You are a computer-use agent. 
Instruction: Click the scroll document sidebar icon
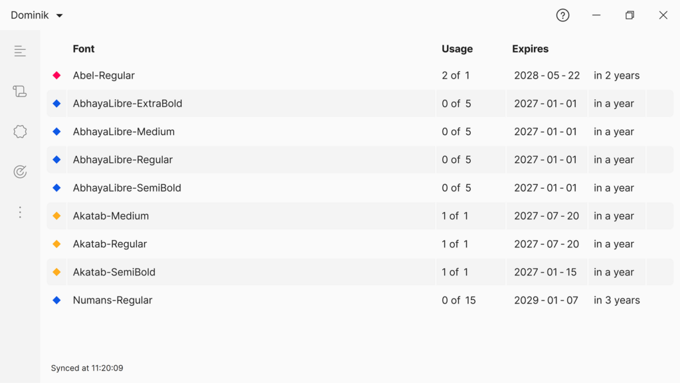click(20, 92)
